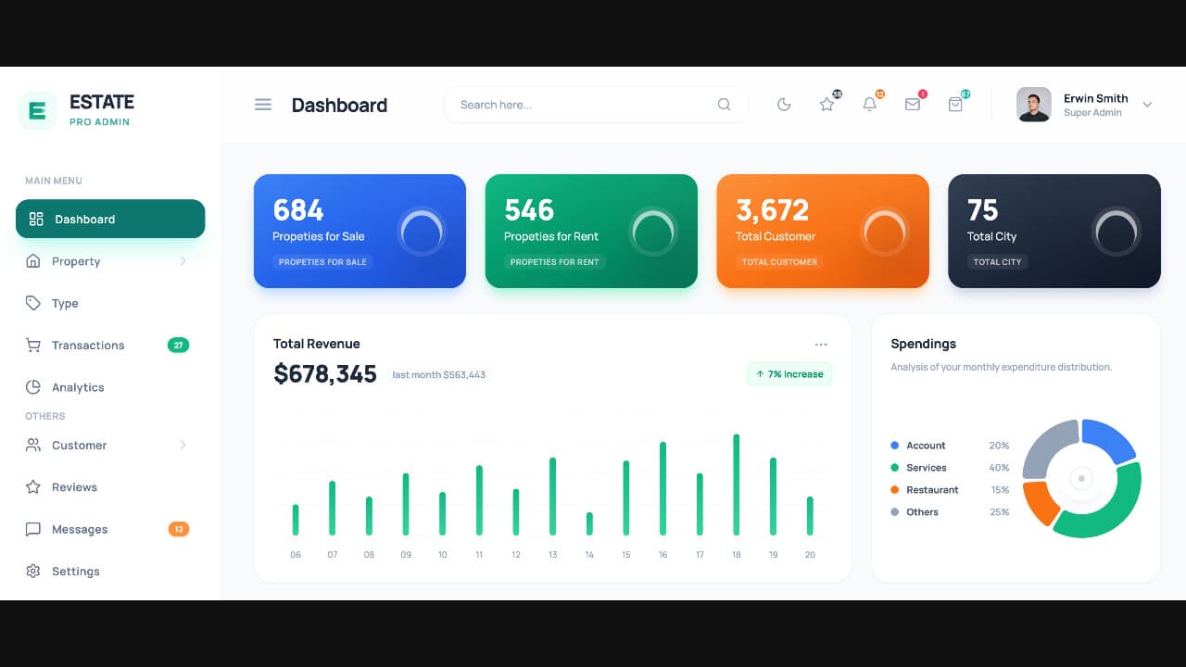Image resolution: width=1186 pixels, height=667 pixels.
Task: Open the Type section in the sidebar
Action: coord(65,303)
